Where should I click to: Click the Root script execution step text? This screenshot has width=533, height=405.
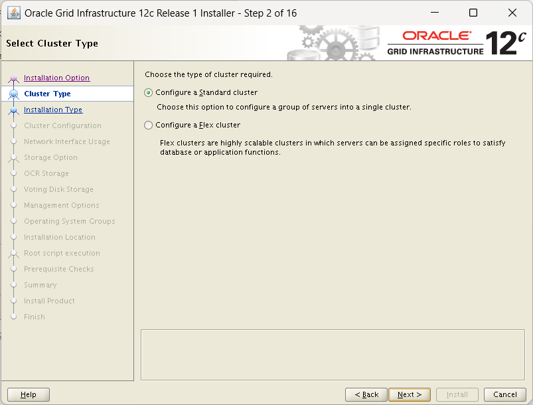coord(62,254)
